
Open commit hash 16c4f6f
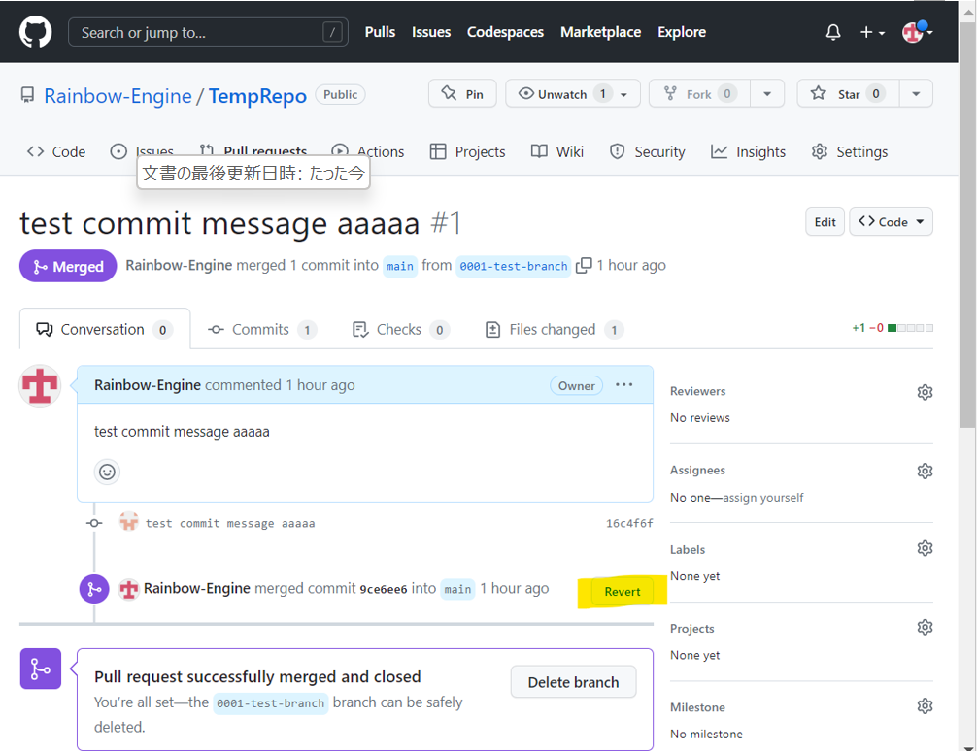tap(629, 523)
